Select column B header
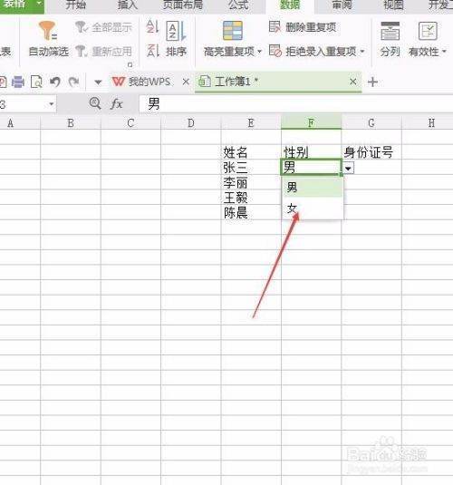Viewport: 453px width, 485px height. click(71, 122)
